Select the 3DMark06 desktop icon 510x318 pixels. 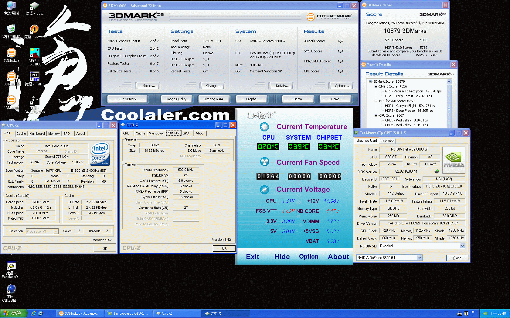point(11,102)
